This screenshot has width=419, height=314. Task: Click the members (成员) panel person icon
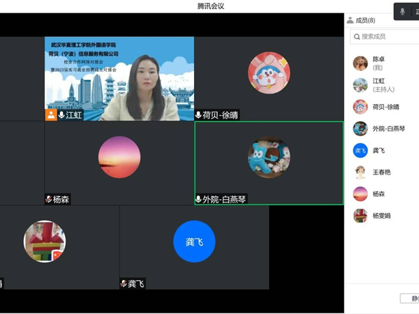pos(350,20)
